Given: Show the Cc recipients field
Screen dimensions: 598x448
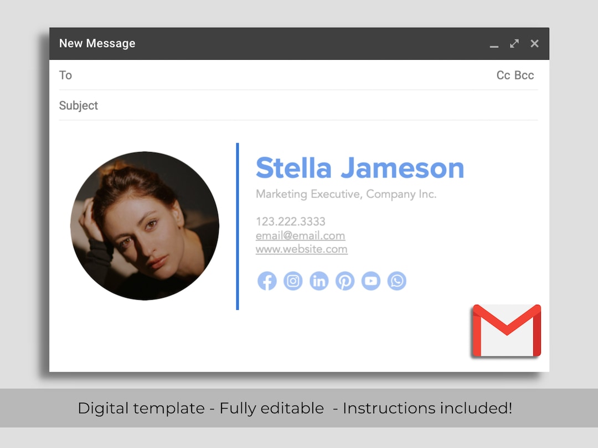Looking at the screenshot, I should [x=503, y=75].
